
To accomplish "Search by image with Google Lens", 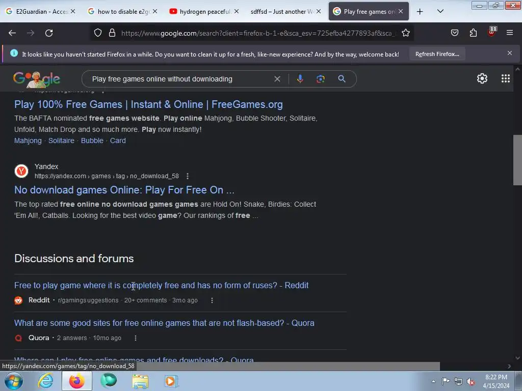I will [320, 79].
